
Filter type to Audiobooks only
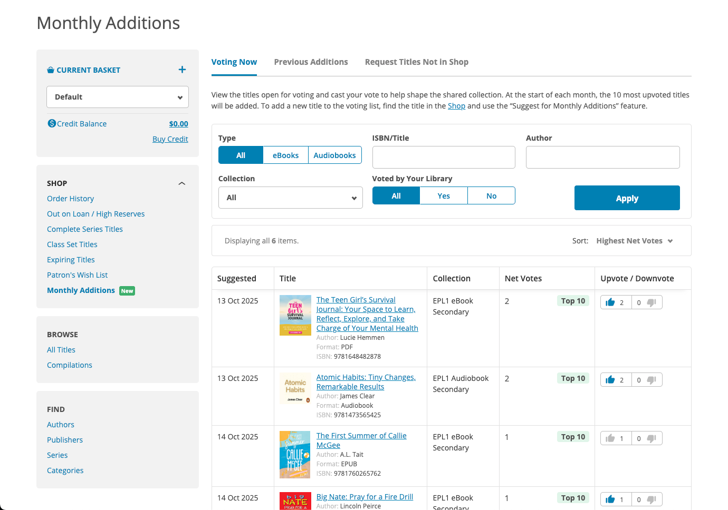[x=334, y=155]
